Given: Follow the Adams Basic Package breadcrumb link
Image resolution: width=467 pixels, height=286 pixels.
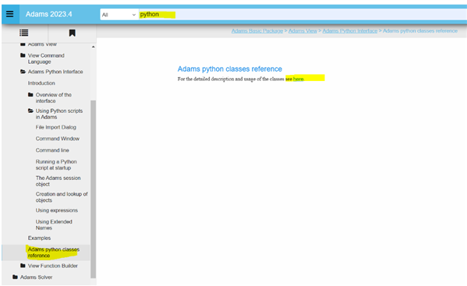Looking at the screenshot, I should tap(257, 30).
